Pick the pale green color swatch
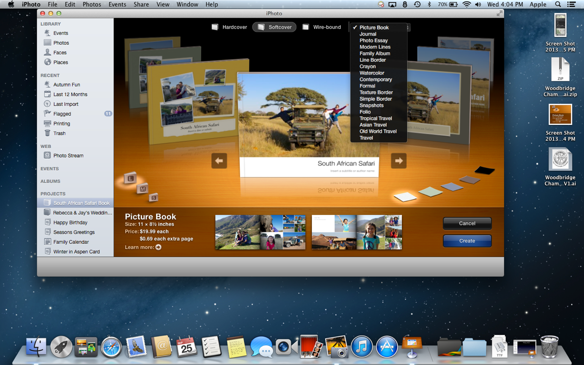 point(430,192)
